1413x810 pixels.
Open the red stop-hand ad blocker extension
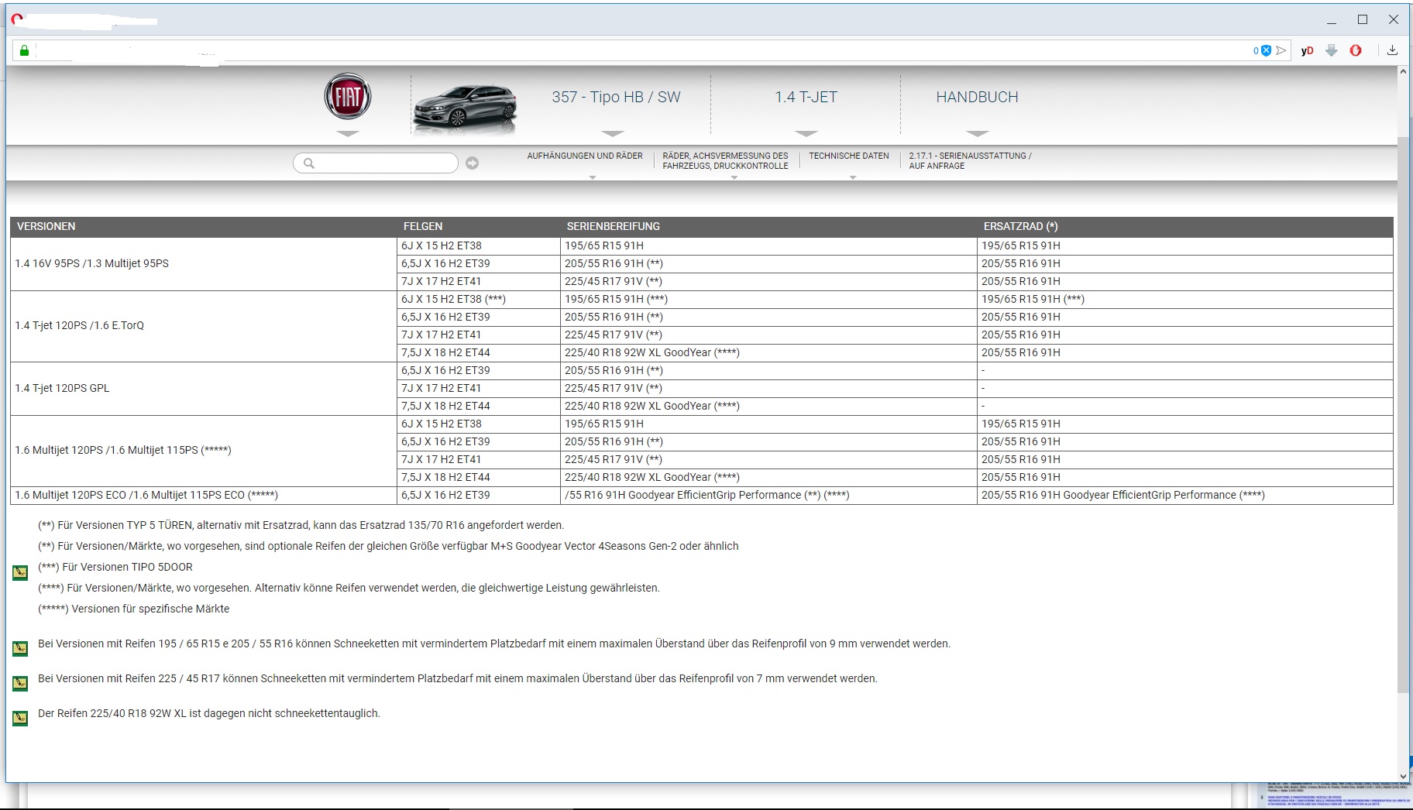(x=1355, y=51)
